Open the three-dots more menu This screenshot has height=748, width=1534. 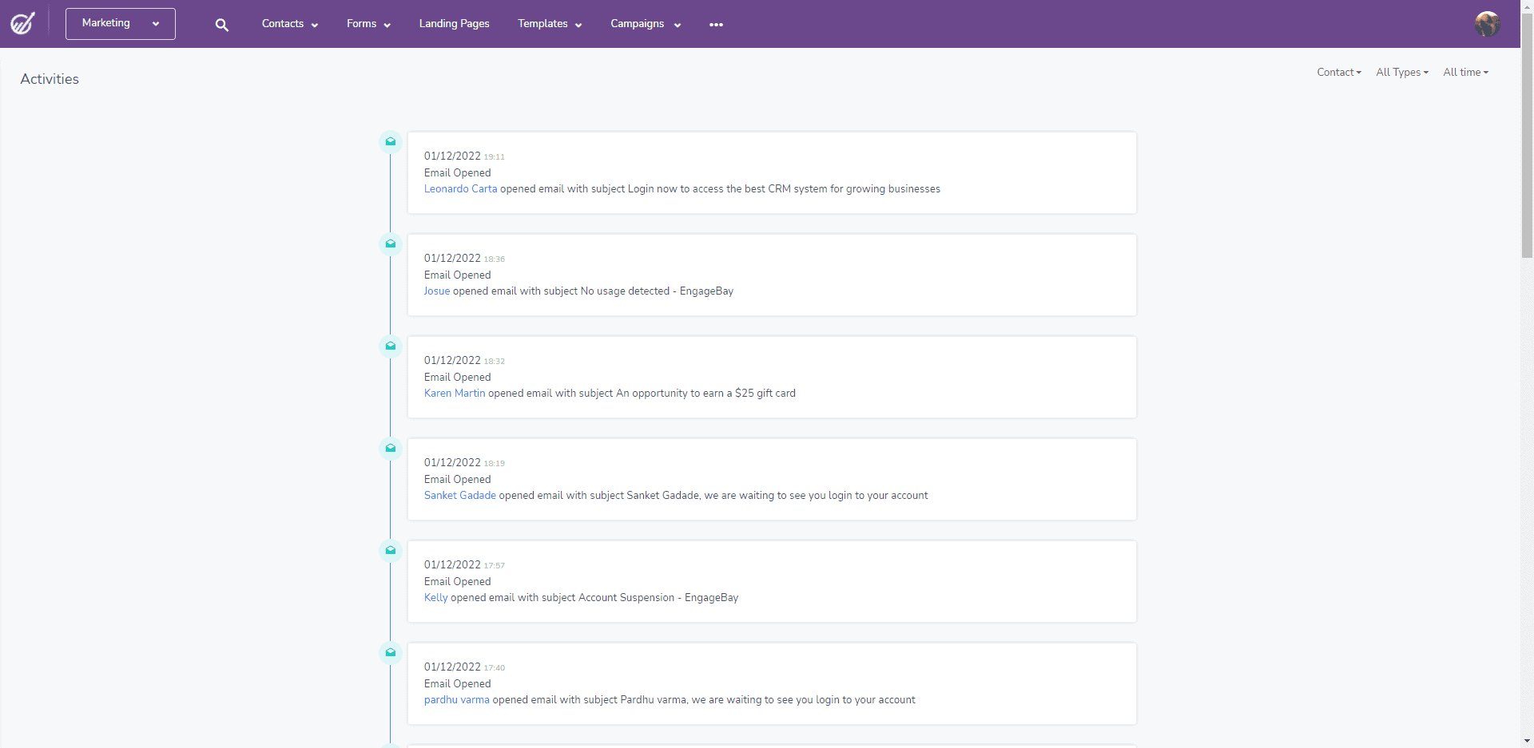click(x=716, y=25)
